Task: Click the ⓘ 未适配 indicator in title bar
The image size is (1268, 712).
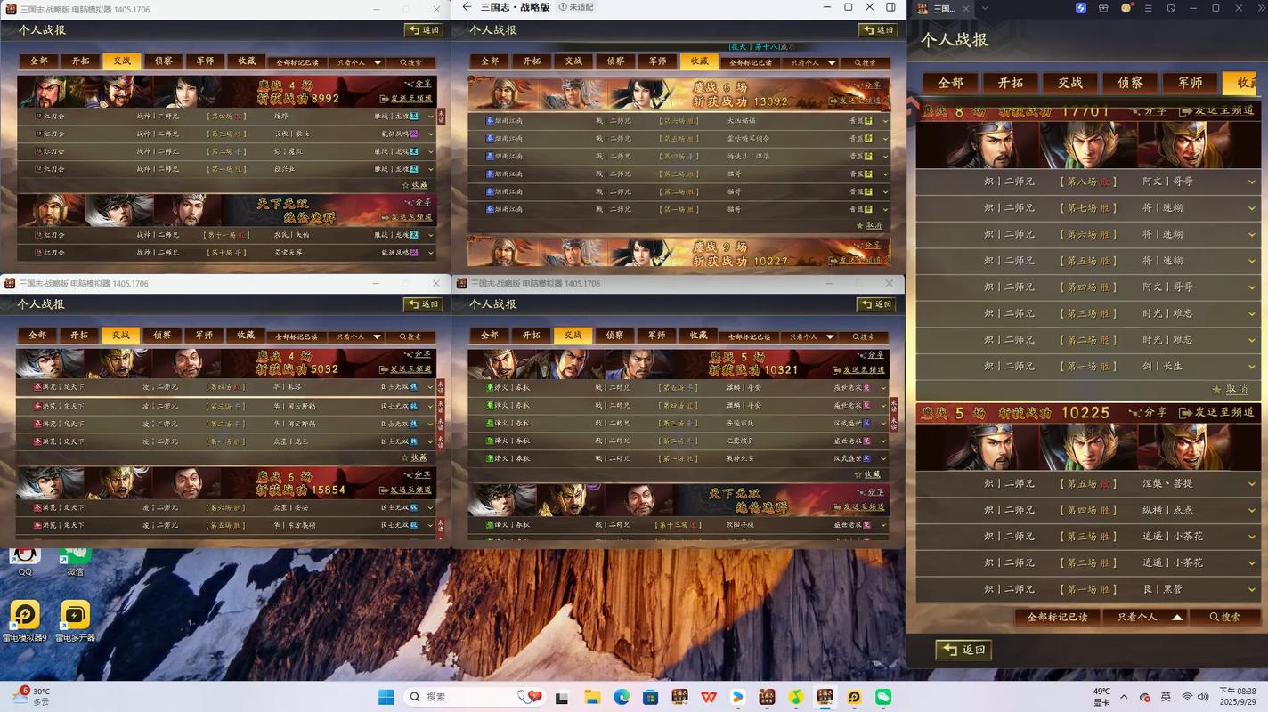Action: (x=576, y=7)
